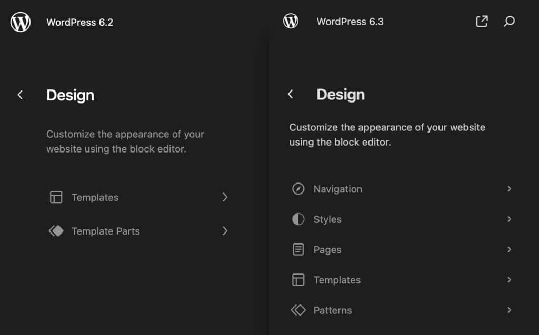The width and height of the screenshot is (539, 335).
Task: Open search in WordPress 6.3
Action: coord(508,22)
